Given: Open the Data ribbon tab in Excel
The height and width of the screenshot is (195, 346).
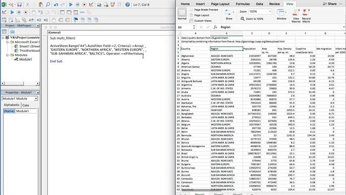Looking at the screenshot, I should (x=259, y=4).
